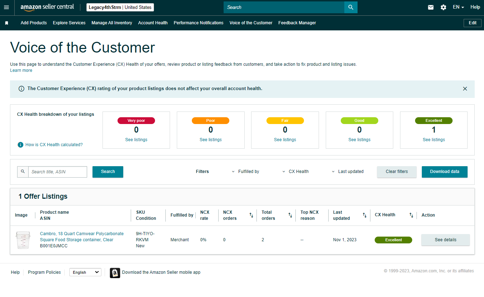Expand the CX Health filter dropdown
The height and width of the screenshot is (297, 484).
[296, 172]
